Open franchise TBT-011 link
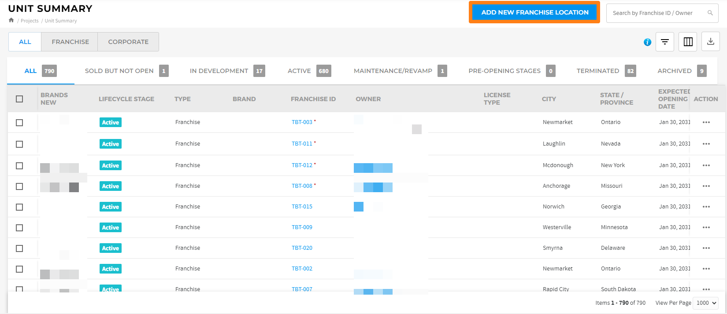Screen dimensions: 727x314 (x=302, y=144)
